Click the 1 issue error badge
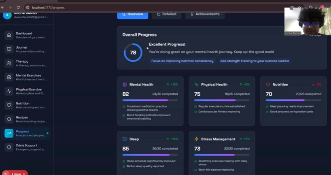The width and height of the screenshot is (331, 175). [15, 173]
